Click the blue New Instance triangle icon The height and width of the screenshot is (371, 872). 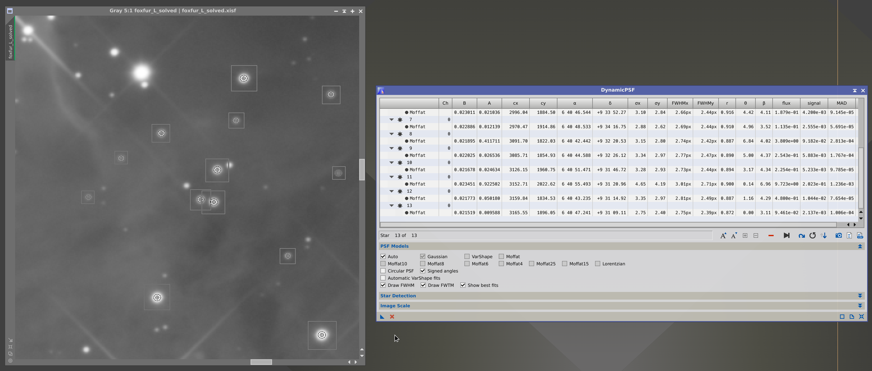[x=382, y=317]
